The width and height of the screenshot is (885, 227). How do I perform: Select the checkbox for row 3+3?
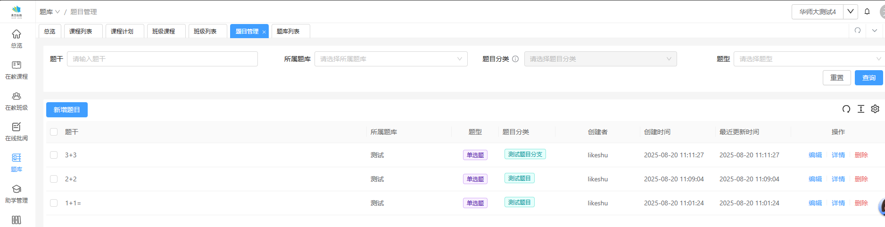(54, 155)
